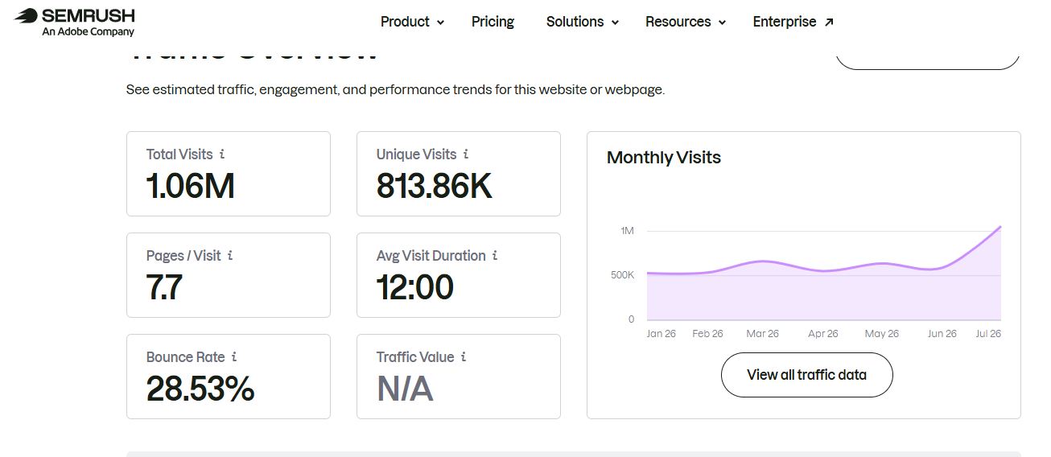This screenshot has height=457, width=1051.
Task: Click the 500K y-axis label
Action: pyautogui.click(x=623, y=275)
